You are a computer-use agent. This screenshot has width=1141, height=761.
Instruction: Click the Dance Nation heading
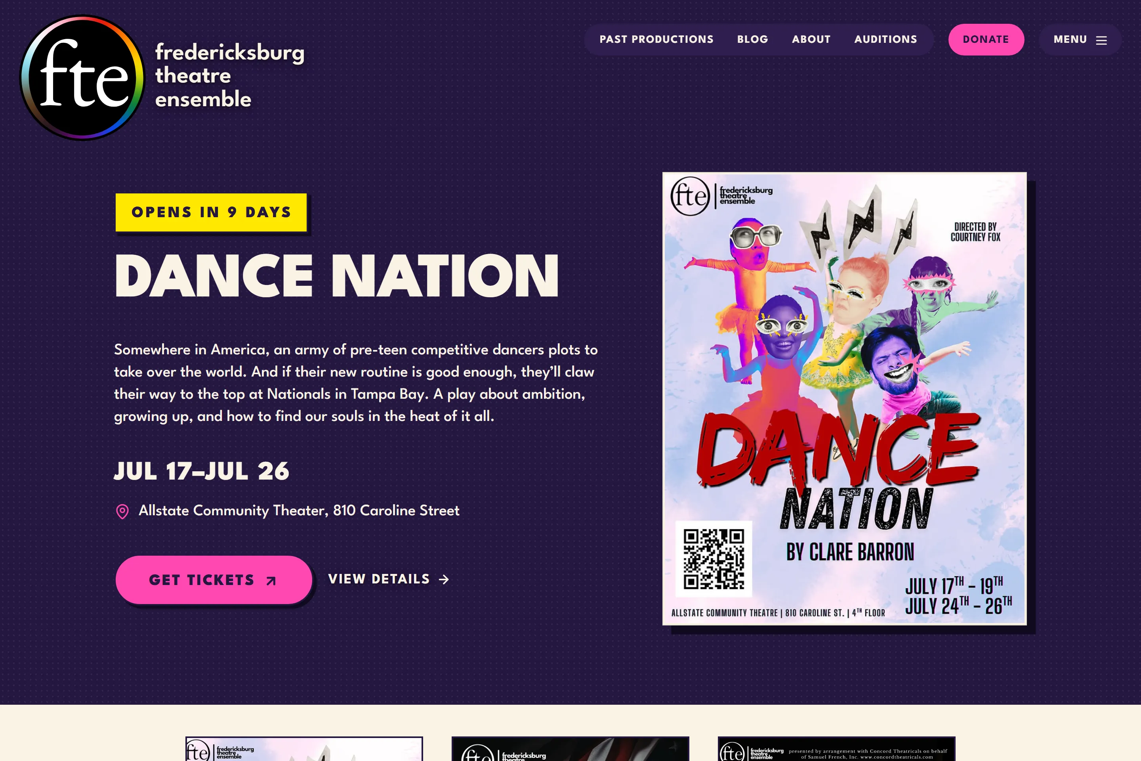pyautogui.click(x=337, y=275)
